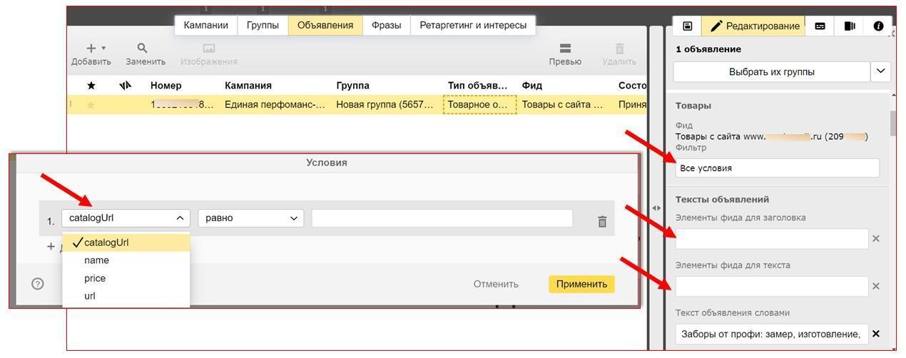
Task: Switch to the Кампании tab
Action: pyautogui.click(x=205, y=25)
